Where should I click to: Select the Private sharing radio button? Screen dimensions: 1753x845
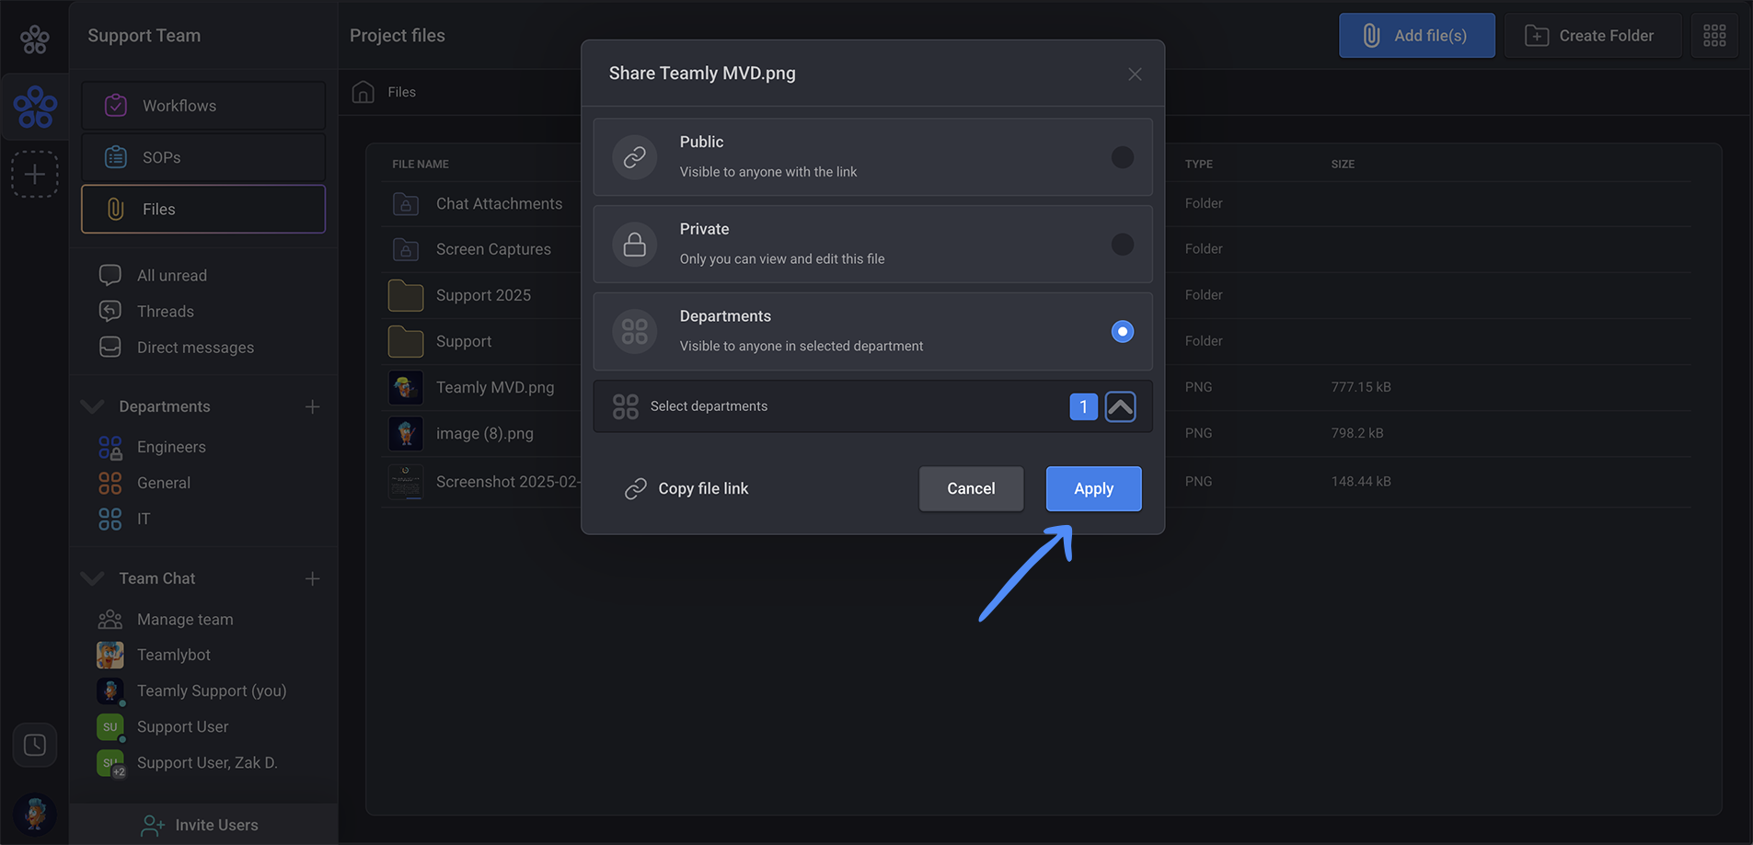click(1123, 245)
